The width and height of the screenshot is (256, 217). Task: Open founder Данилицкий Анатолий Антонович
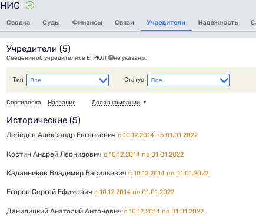[x=64, y=211]
